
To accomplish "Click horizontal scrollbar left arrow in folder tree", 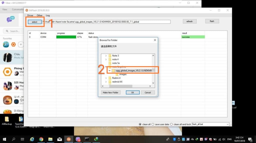I will click(x=103, y=86).
